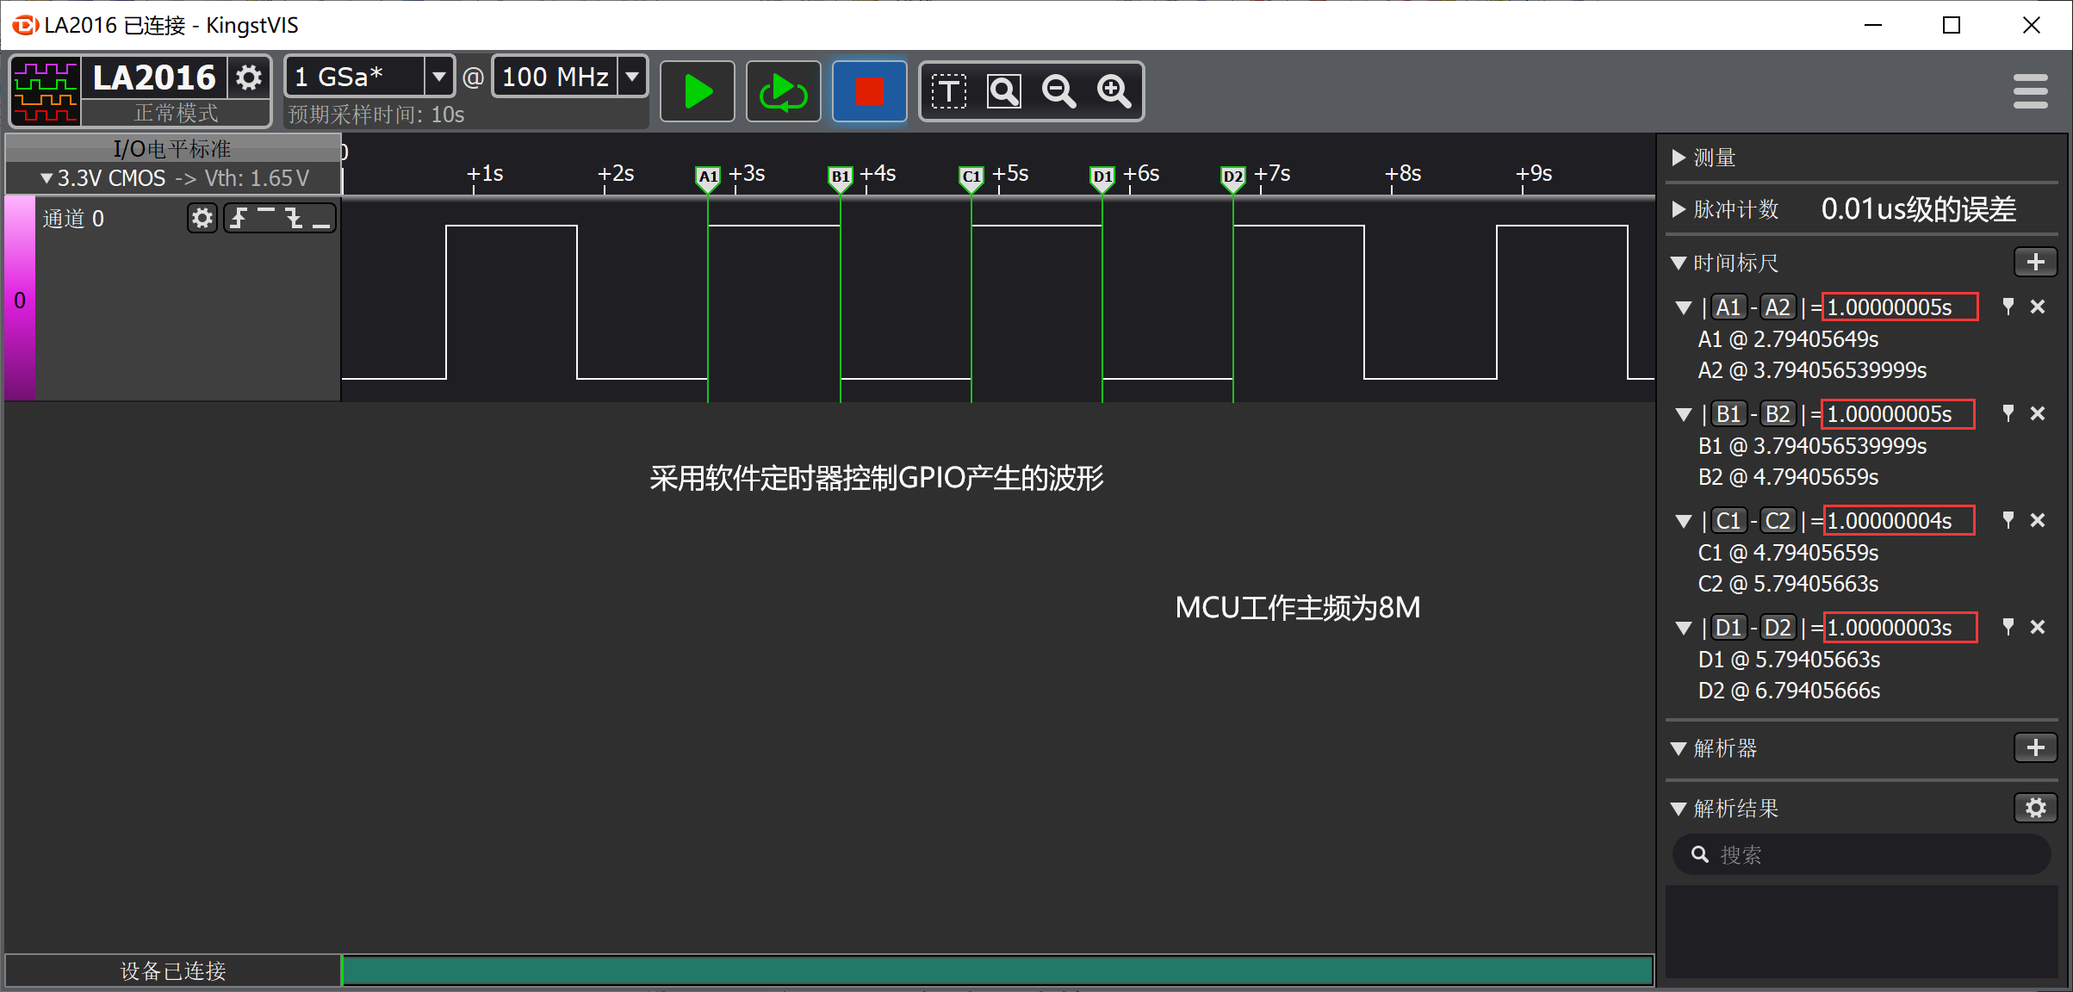Screen dimensions: 2073x992
Task: Click the zoom-to-fit magnifier icon
Action: click(1004, 91)
